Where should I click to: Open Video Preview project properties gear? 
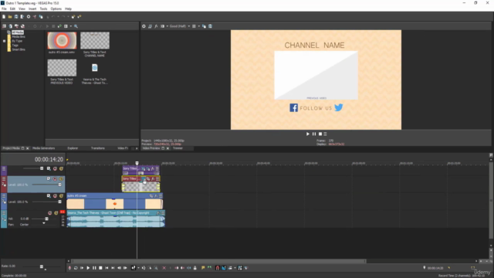pos(144,26)
